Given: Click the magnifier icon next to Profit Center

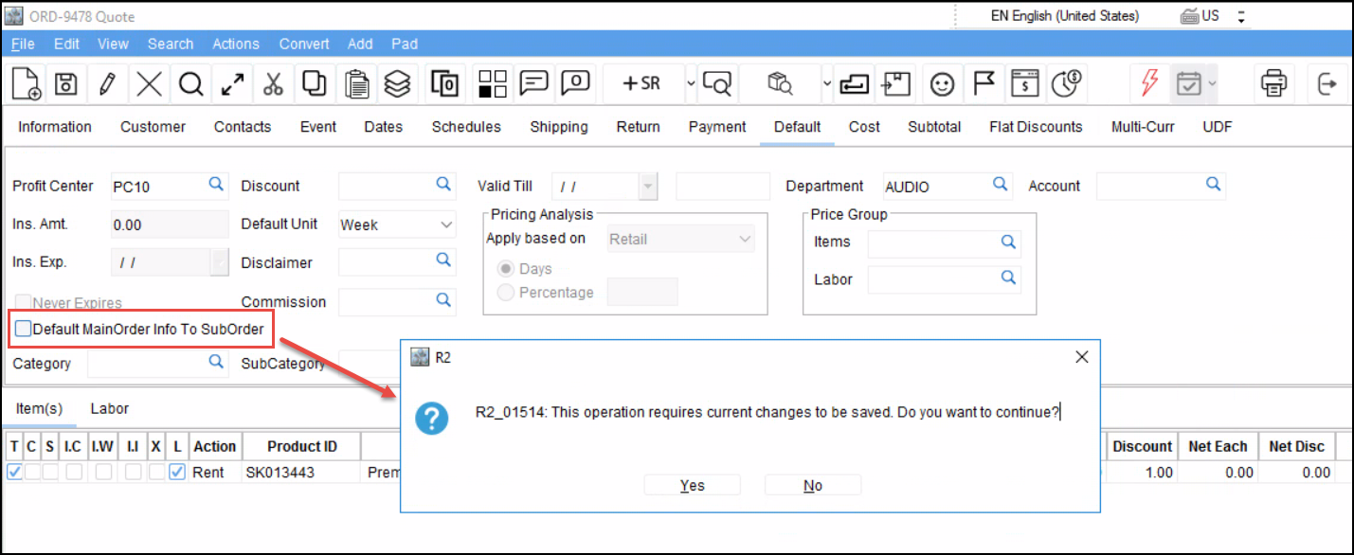Looking at the screenshot, I should point(216,185).
